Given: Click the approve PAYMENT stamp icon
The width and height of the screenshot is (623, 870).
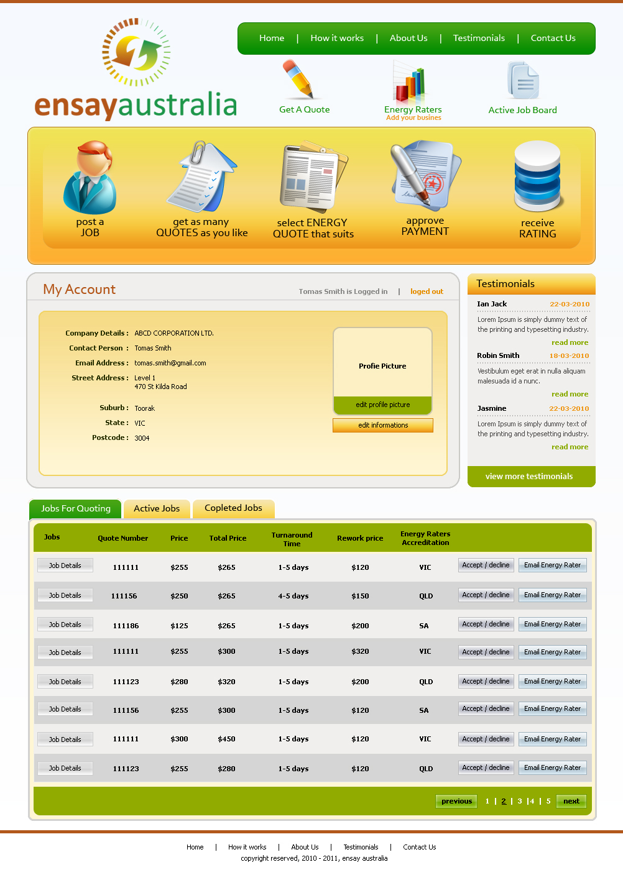Looking at the screenshot, I should tap(425, 176).
